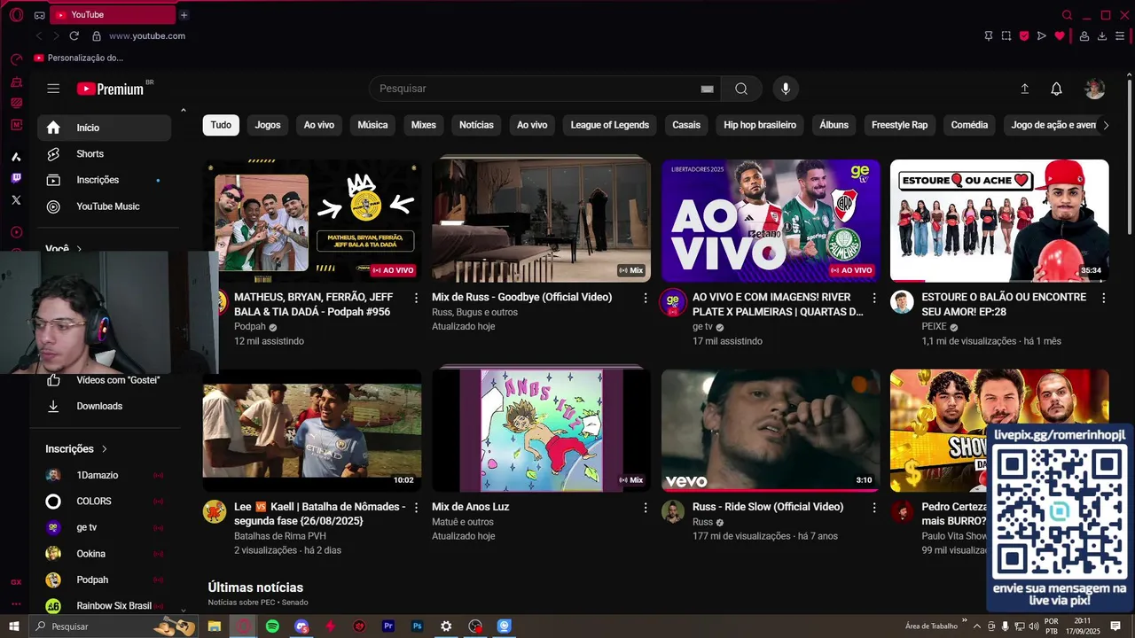Open the GX Corner gamepad icon beside tabs
1135x638 pixels.
point(39,15)
